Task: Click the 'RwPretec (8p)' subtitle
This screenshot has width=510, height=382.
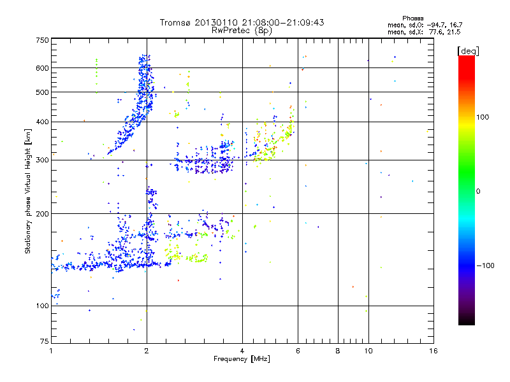Action: click(242, 31)
